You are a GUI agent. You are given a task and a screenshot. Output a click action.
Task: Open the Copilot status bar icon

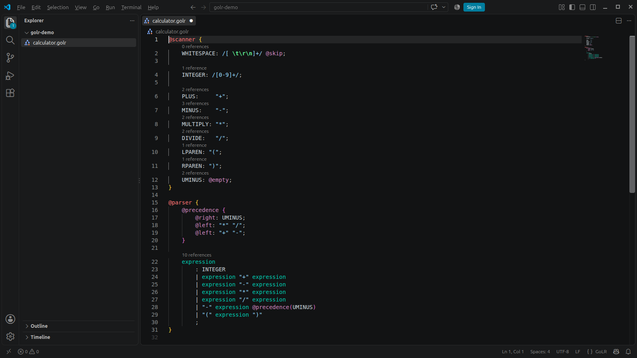pyautogui.click(x=616, y=352)
